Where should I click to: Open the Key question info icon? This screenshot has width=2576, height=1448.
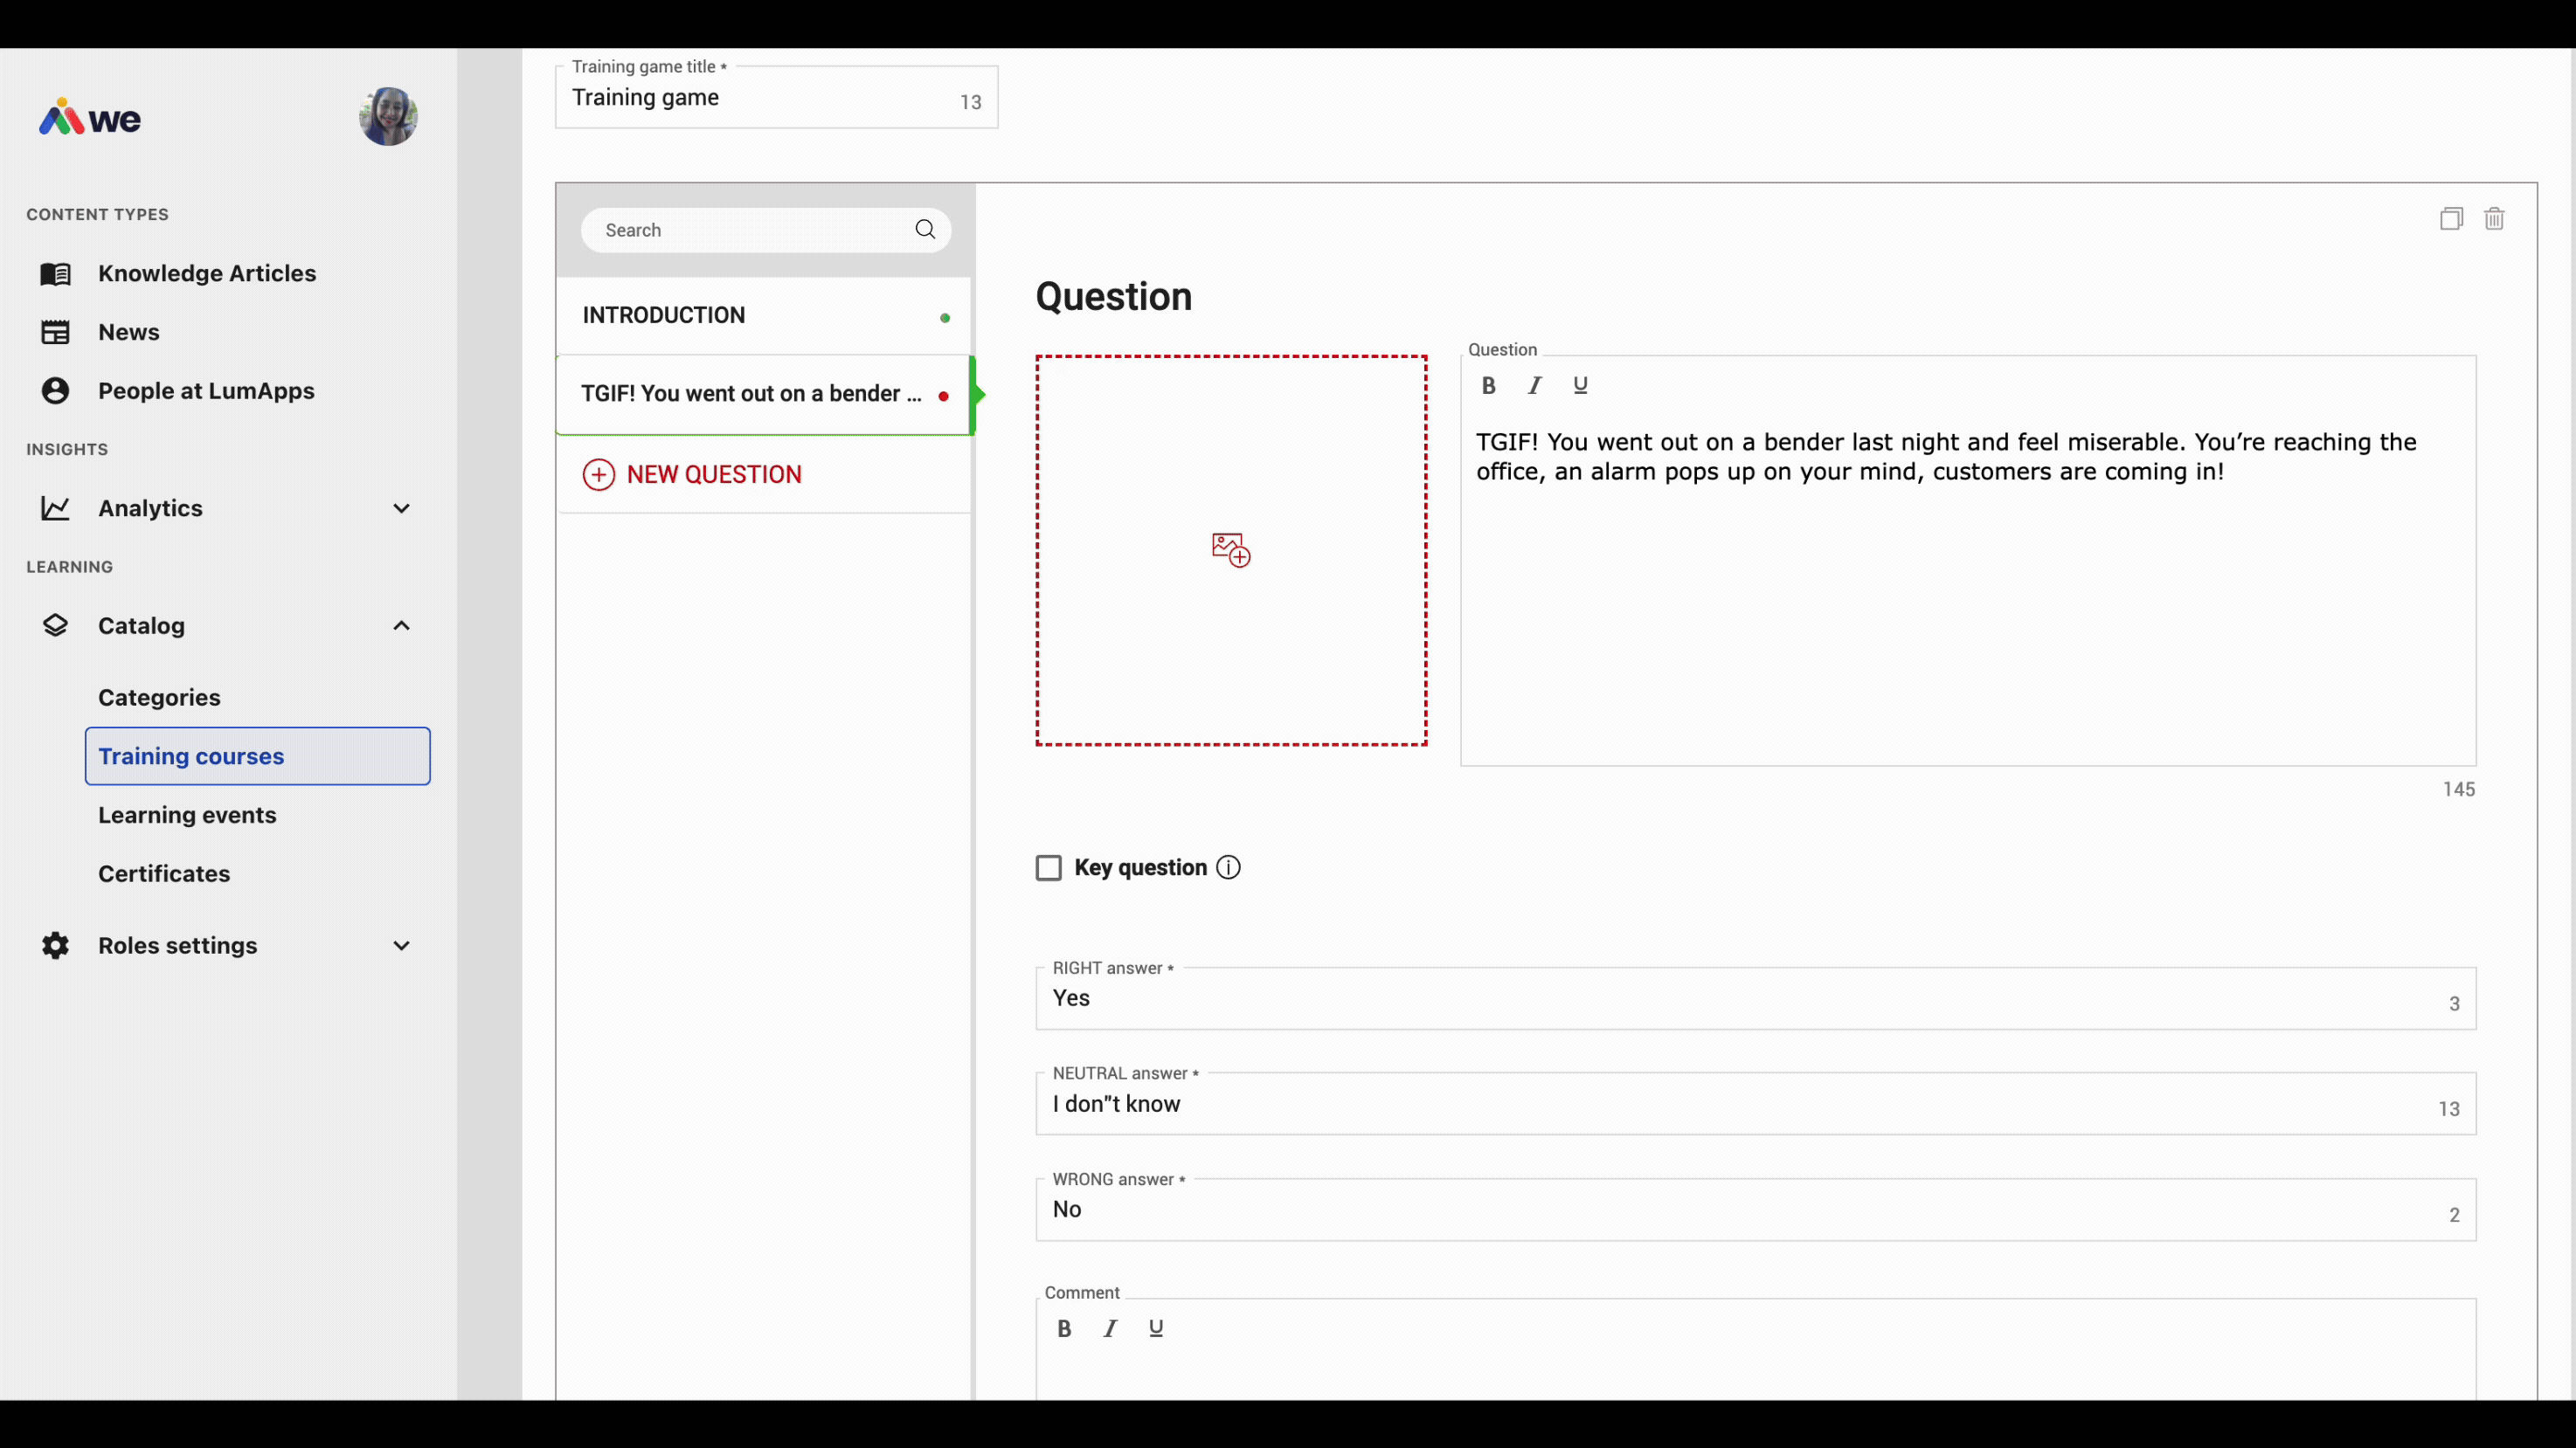click(x=1228, y=867)
